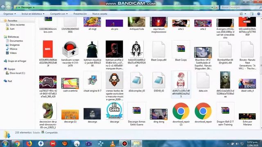
Task: Select the Descargar Armas Estilo Guerra archive
Action: pos(136,114)
